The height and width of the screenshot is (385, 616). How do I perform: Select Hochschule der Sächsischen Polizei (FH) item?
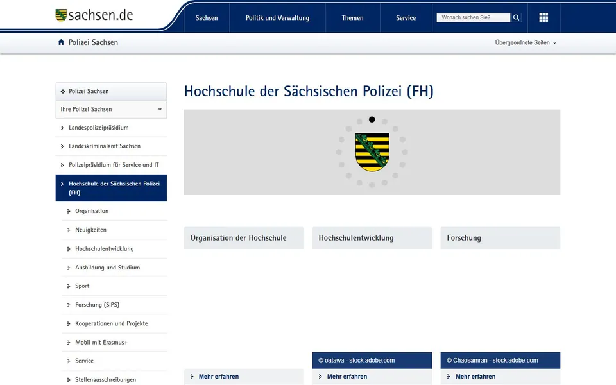click(111, 188)
